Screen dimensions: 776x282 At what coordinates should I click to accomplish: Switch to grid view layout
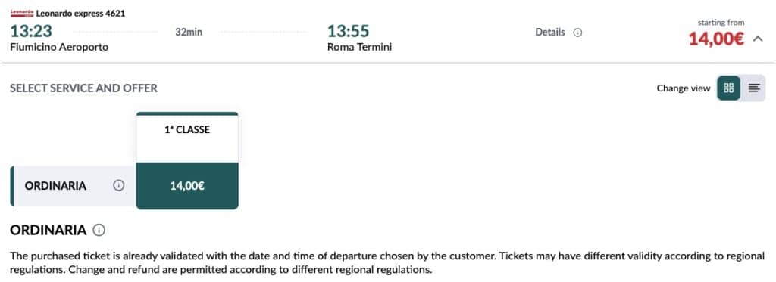pyautogui.click(x=728, y=88)
